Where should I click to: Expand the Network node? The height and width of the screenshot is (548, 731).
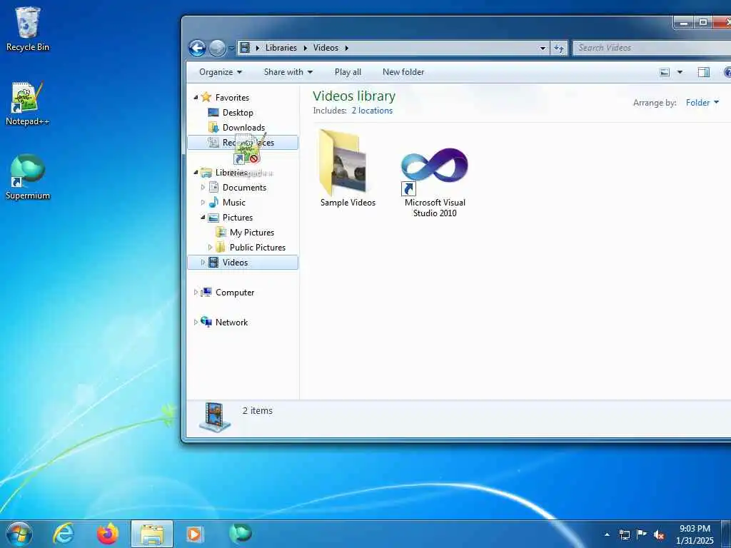pyautogui.click(x=196, y=322)
